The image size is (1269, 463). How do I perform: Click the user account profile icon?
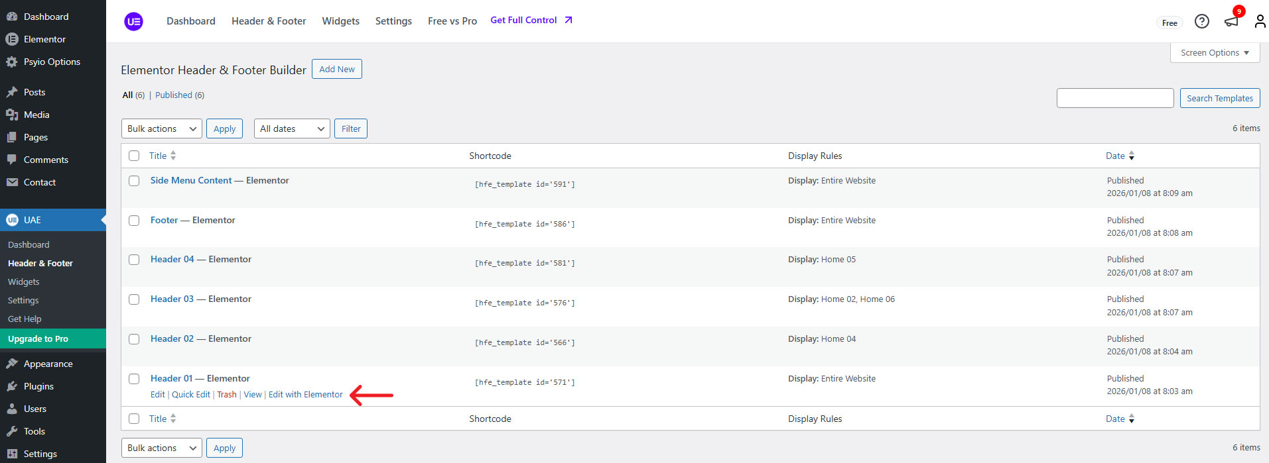[x=1260, y=21]
